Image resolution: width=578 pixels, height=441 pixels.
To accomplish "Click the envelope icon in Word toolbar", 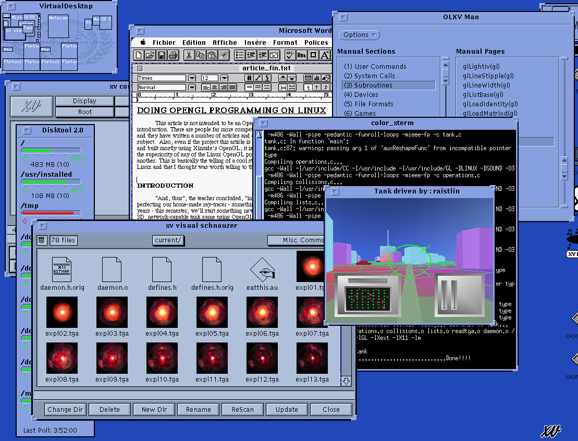I will (274, 55).
